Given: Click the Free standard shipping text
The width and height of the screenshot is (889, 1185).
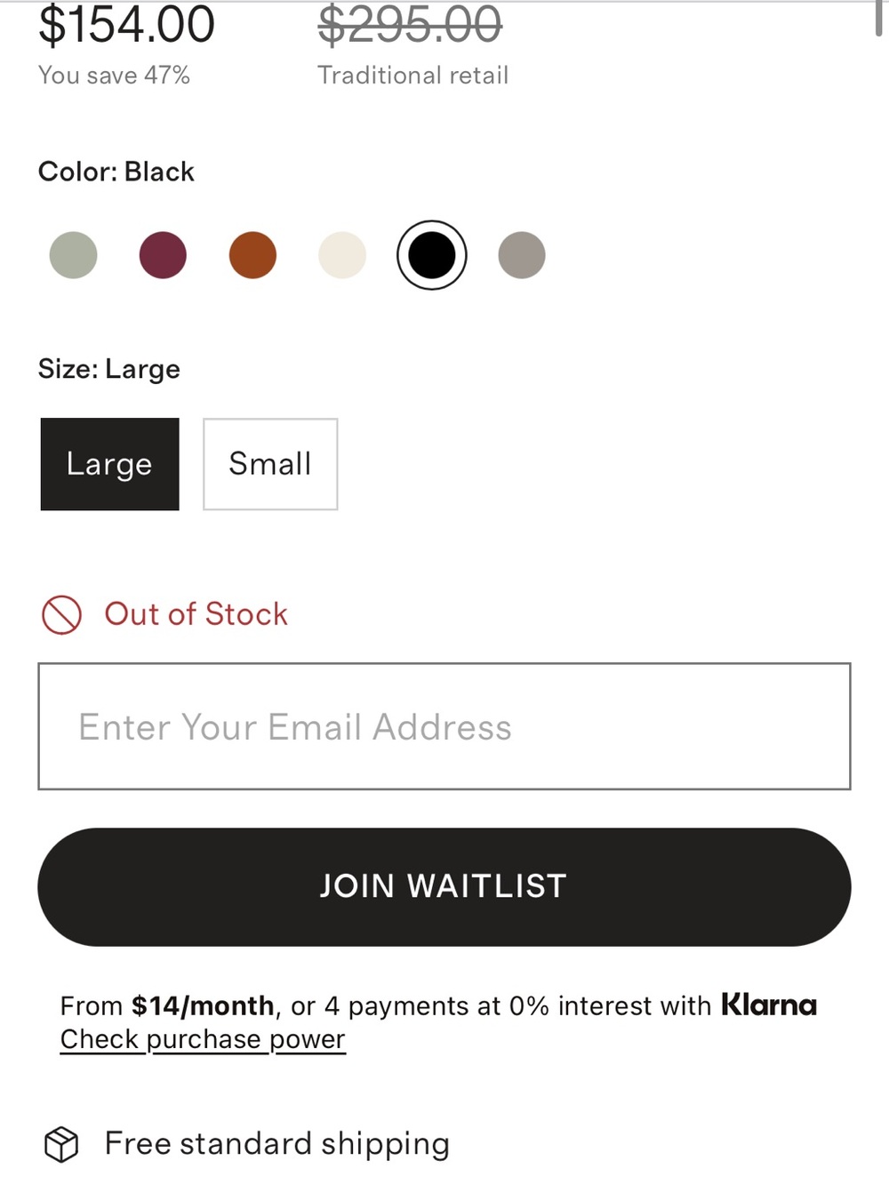Looking at the screenshot, I should (277, 1144).
